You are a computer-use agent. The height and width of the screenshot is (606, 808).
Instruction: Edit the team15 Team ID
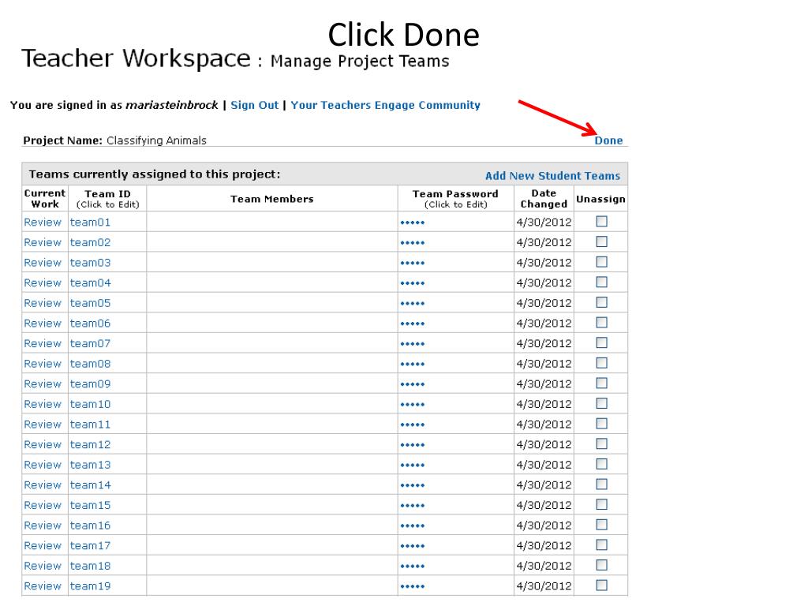tap(90, 505)
